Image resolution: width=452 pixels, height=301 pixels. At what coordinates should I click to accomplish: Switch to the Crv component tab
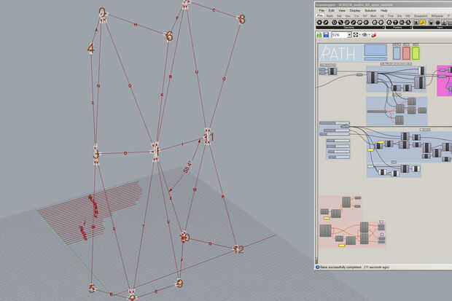point(356,16)
